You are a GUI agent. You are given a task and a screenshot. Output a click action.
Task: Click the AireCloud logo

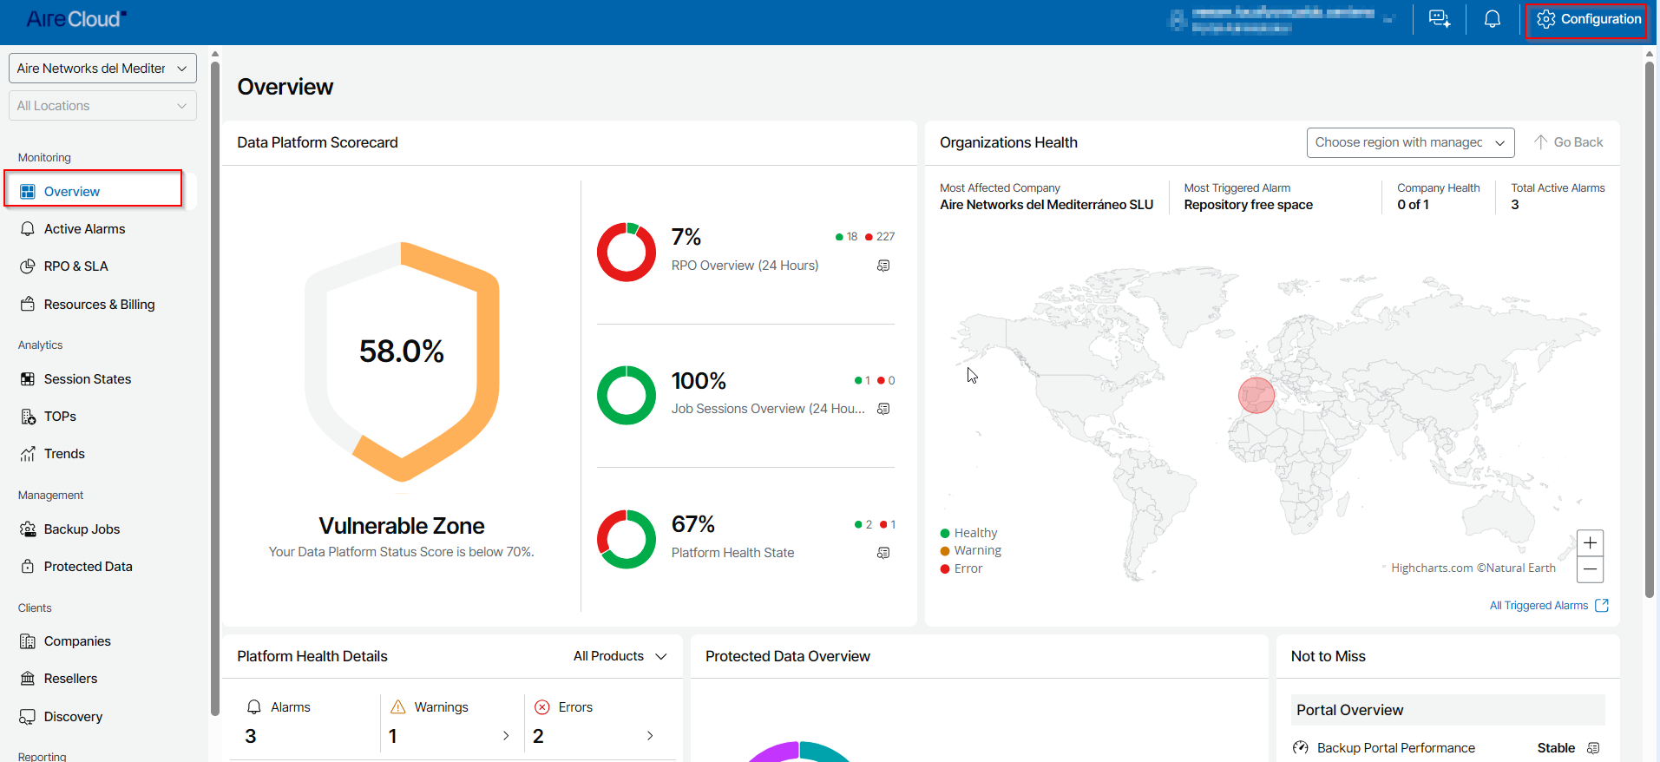[76, 19]
